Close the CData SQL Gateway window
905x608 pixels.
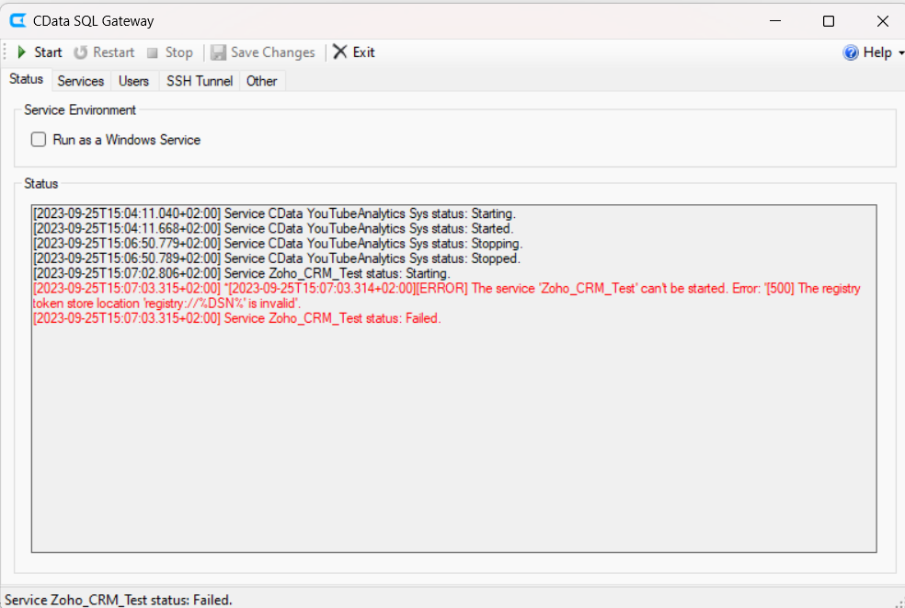tap(883, 21)
